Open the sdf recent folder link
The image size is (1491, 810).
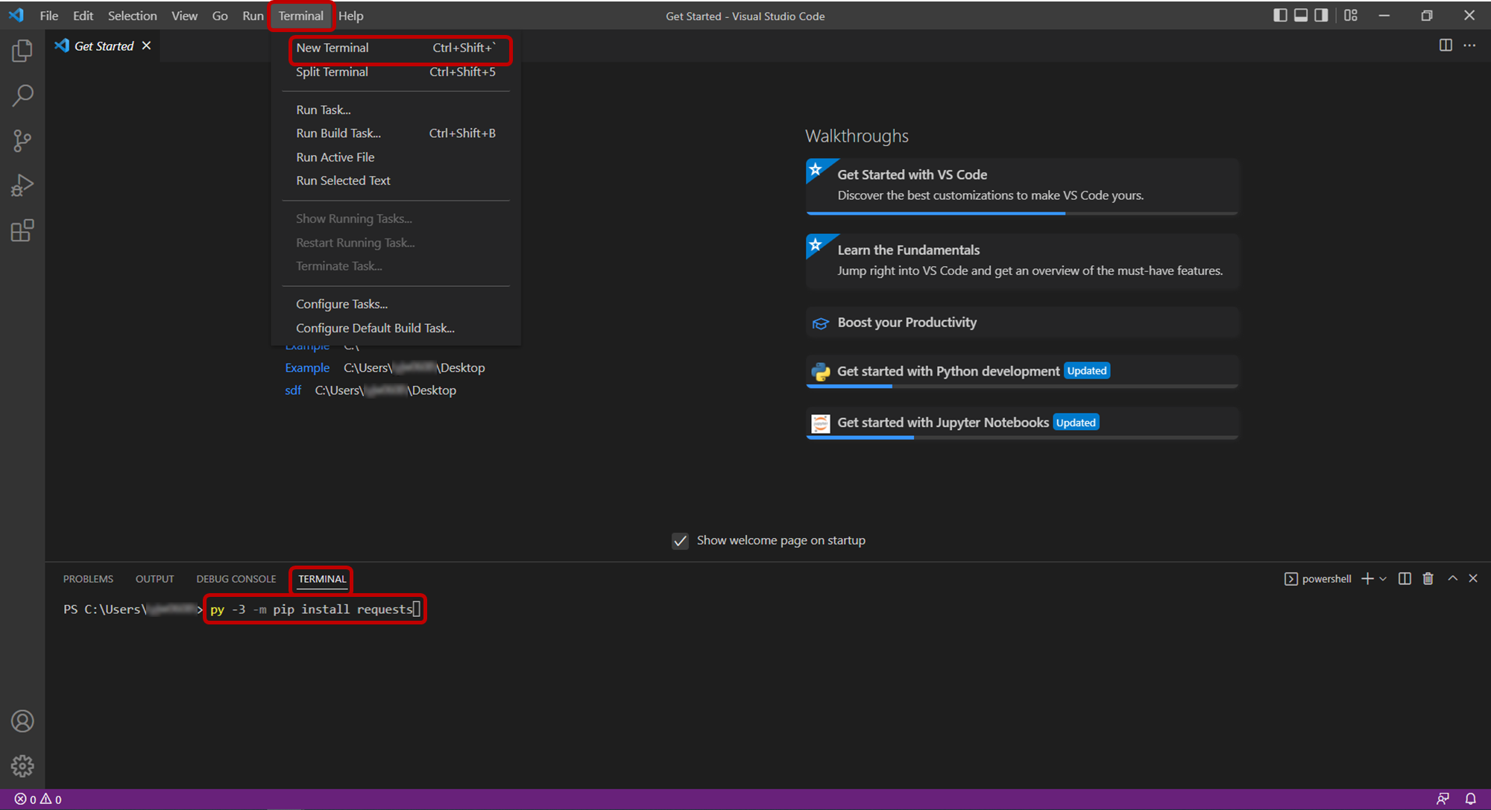pos(293,390)
